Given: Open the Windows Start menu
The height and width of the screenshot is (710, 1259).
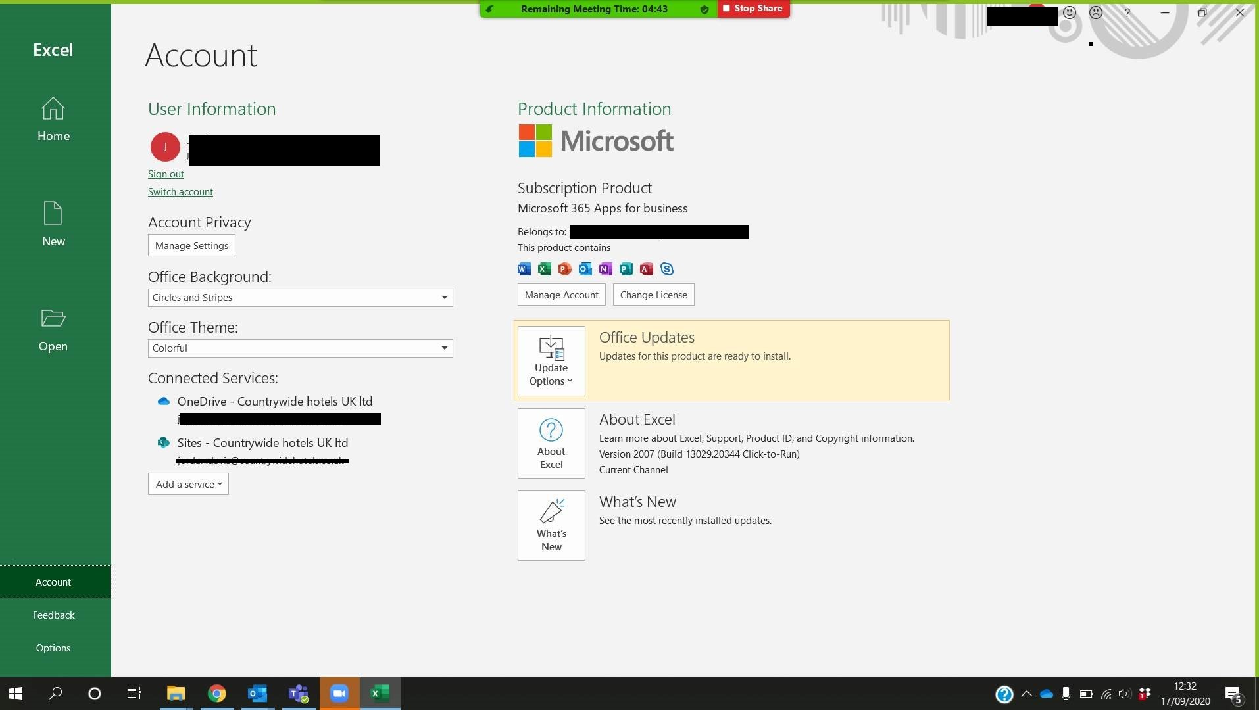Looking at the screenshot, I should click(16, 694).
